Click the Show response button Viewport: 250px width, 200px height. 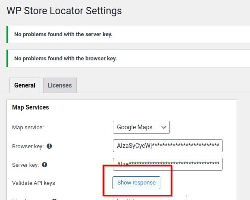tap(136, 183)
